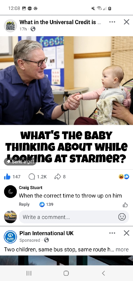Hide the Universal Credit post with the X
The width and height of the screenshot is (133, 281).
127,22
